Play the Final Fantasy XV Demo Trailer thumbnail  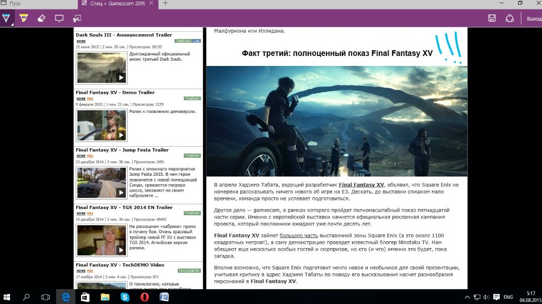pyautogui.click(x=102, y=125)
